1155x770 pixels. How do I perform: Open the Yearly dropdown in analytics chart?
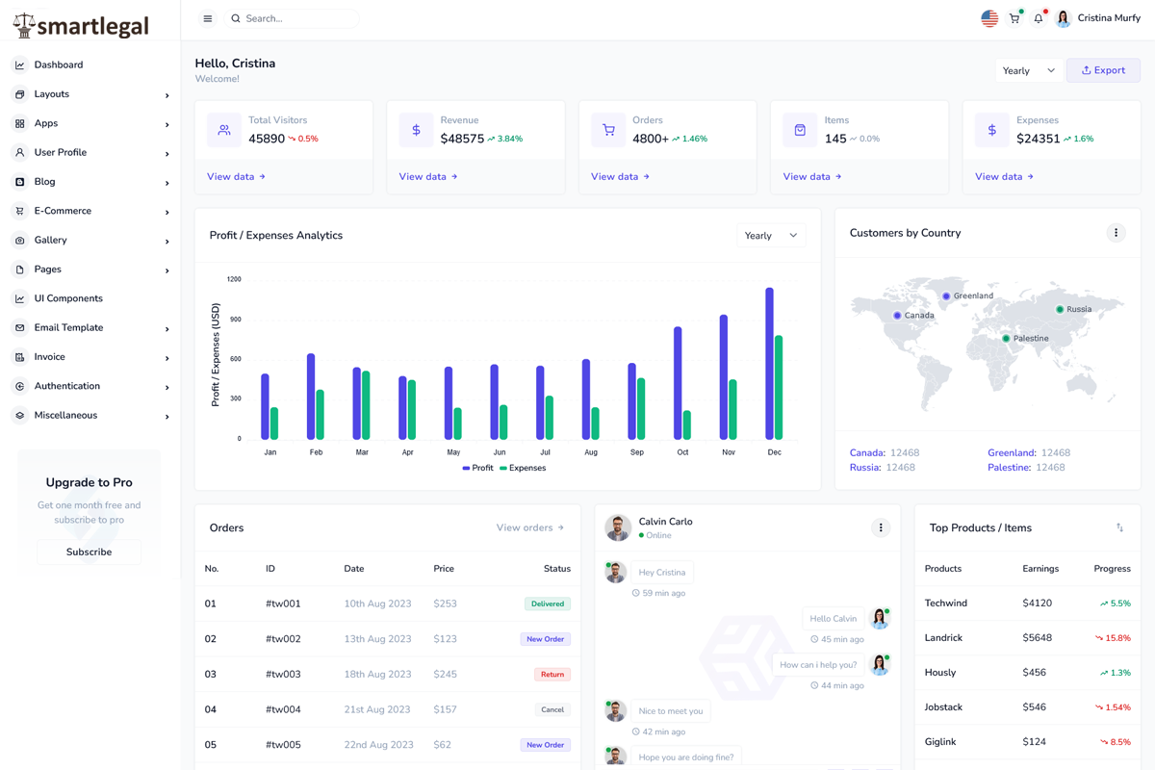tap(771, 236)
